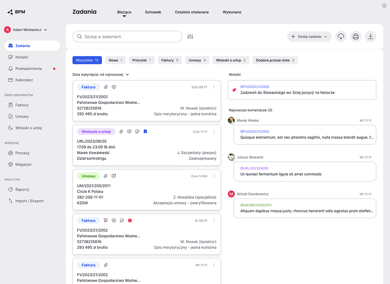Follow the @UM/2021/200/2011 link in Gombrowicz's comment
Image resolution: width=390 pixels, height=284 pixels.
pyautogui.click(x=256, y=205)
